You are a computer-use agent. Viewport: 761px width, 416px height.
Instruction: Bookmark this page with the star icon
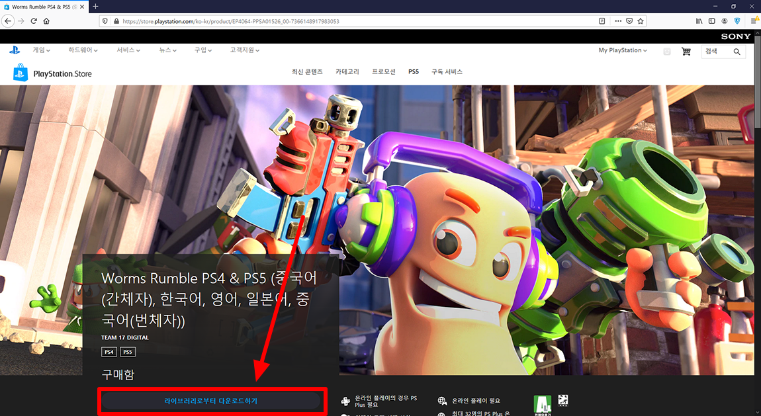point(641,21)
